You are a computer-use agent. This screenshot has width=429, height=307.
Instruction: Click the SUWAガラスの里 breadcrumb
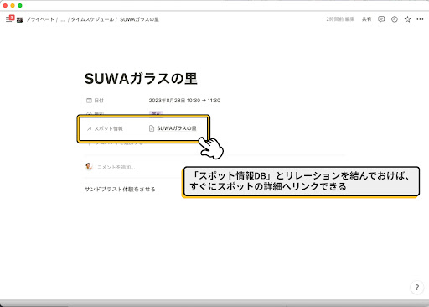pyautogui.click(x=139, y=19)
